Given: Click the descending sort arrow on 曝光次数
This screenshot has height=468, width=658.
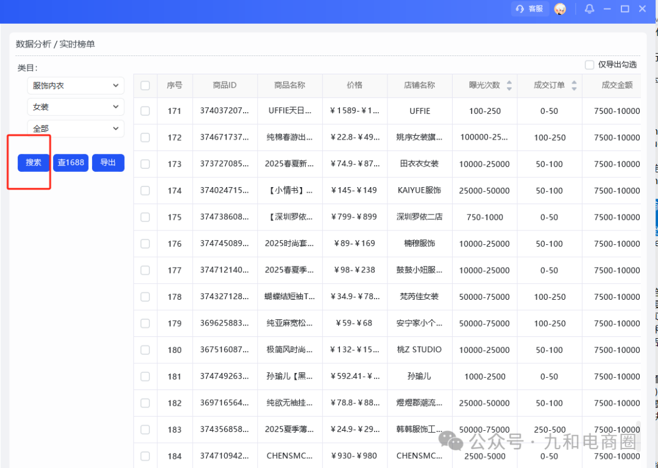Looking at the screenshot, I should [x=509, y=89].
